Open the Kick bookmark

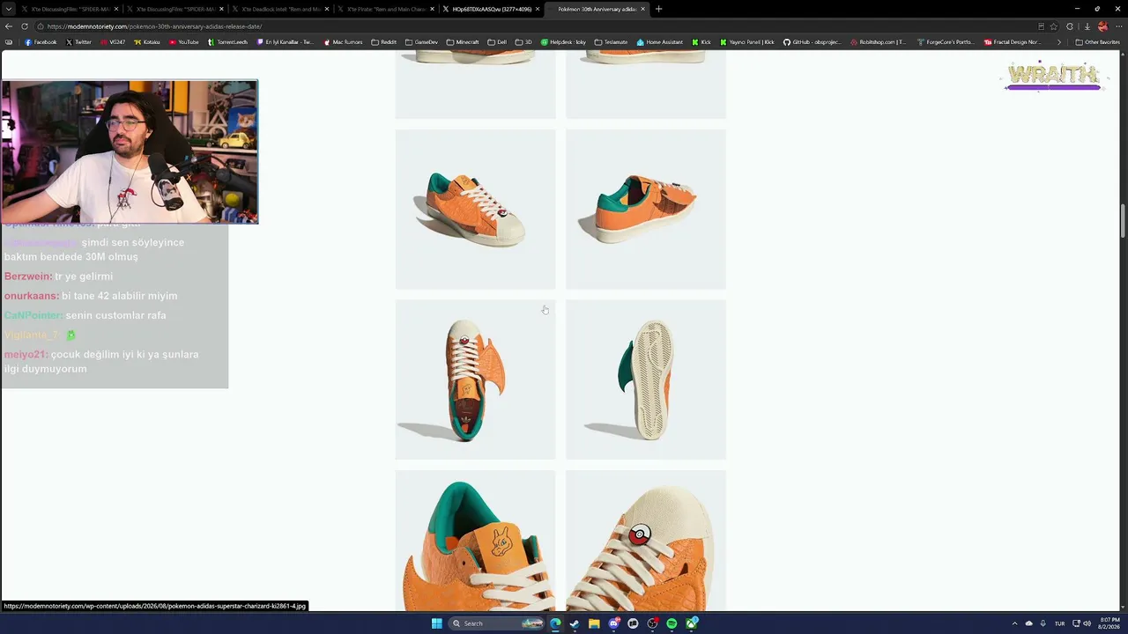coord(701,42)
